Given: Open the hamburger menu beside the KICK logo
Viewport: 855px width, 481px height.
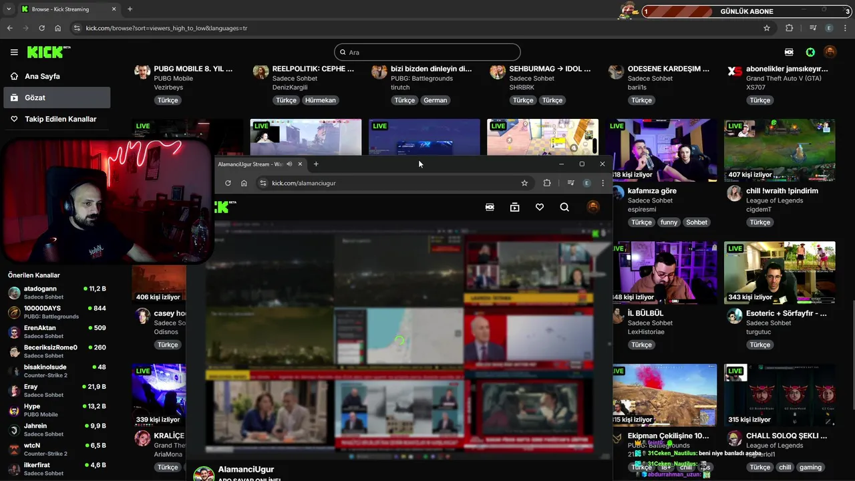Looking at the screenshot, I should pyautogui.click(x=14, y=52).
